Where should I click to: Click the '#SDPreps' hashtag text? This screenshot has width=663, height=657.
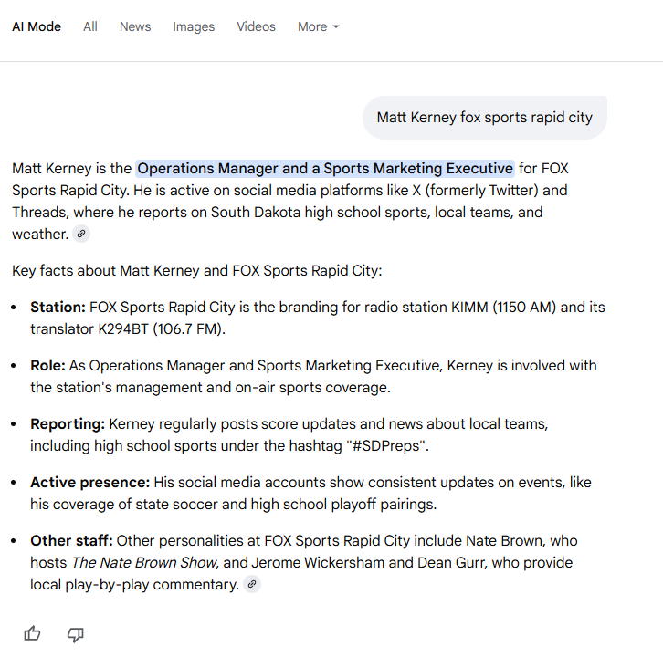tap(386, 445)
